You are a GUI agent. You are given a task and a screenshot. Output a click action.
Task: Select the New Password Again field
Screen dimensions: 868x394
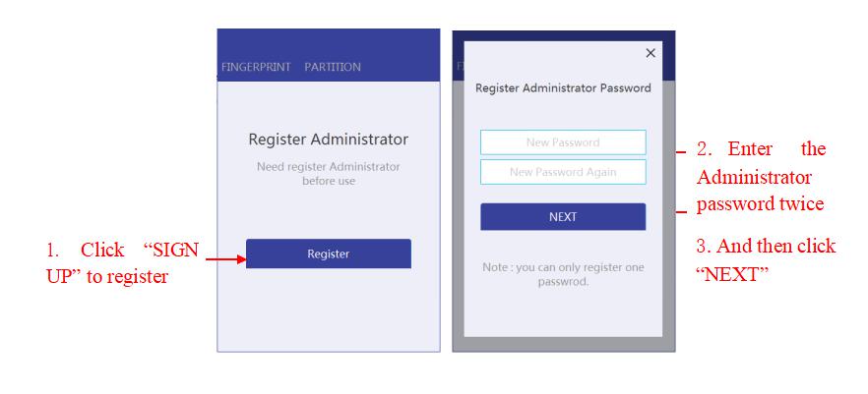point(563,172)
